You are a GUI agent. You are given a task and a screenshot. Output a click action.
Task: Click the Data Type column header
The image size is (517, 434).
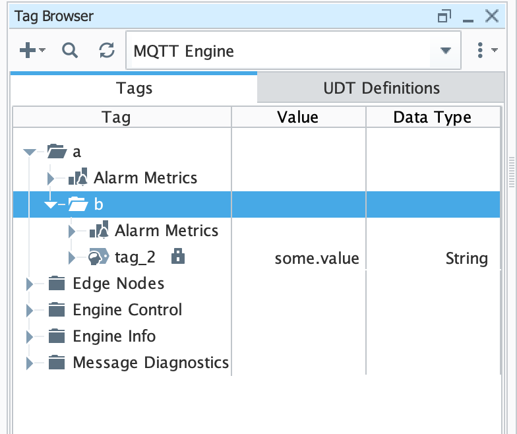pyautogui.click(x=432, y=117)
